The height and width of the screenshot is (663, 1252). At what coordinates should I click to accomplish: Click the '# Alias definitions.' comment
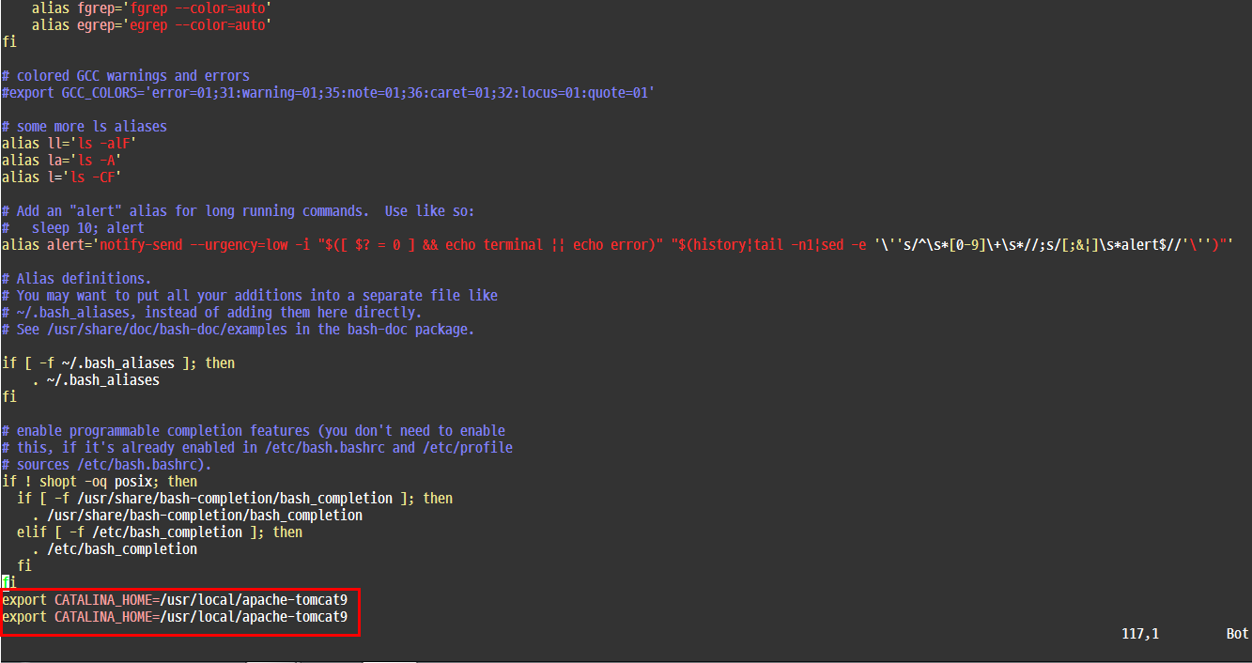pyautogui.click(x=77, y=278)
